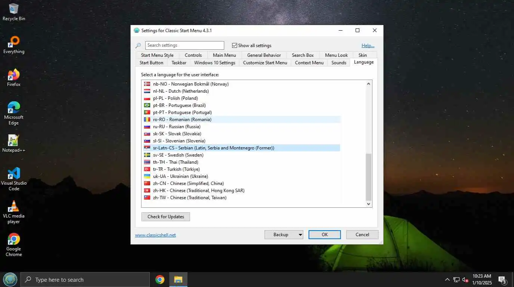Select sv-SE - Swedish (Sweden) language
514x287 pixels.
tap(242, 155)
